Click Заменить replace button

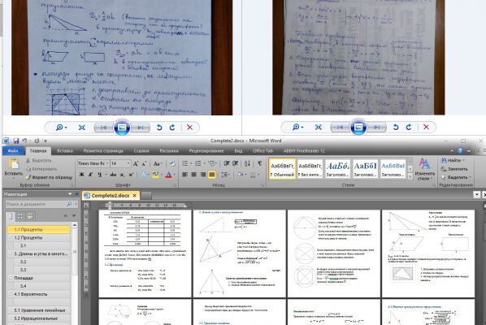[x=454, y=169]
